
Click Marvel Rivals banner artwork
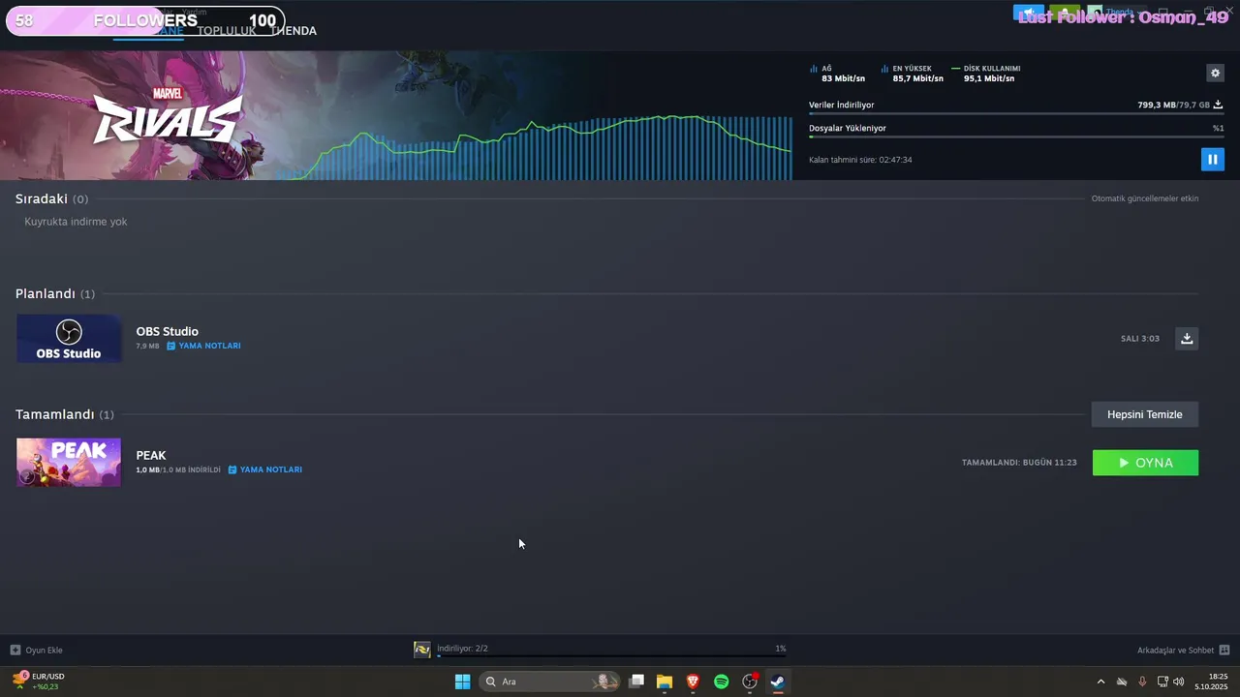136,115
